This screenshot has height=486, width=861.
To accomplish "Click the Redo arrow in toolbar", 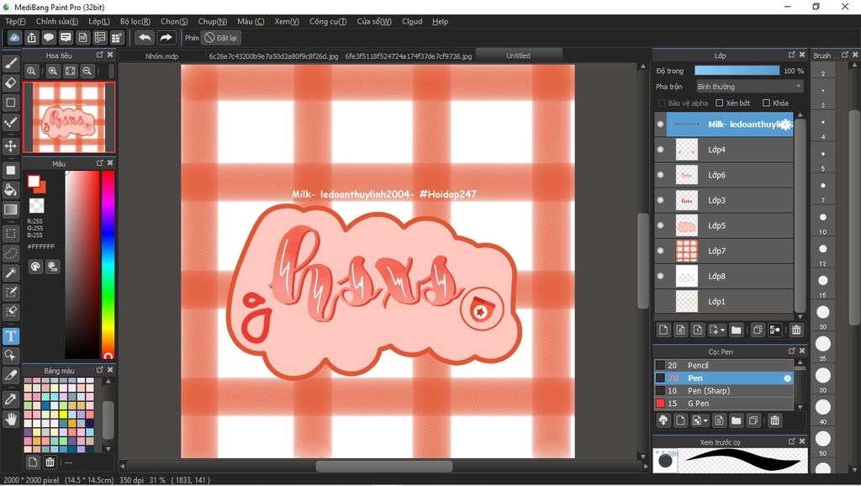I will [x=166, y=38].
